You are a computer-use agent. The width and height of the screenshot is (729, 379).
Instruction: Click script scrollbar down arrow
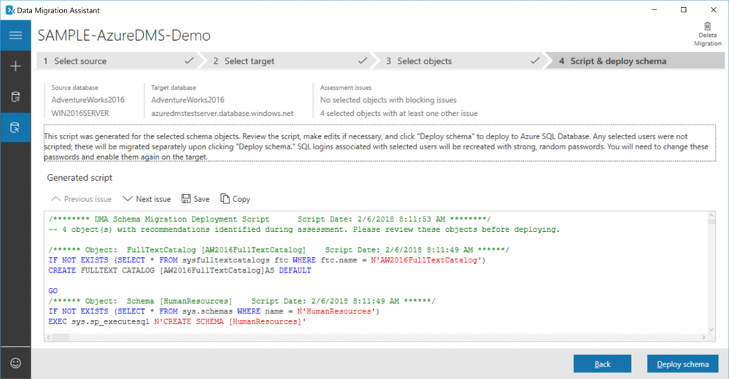pos(711,329)
